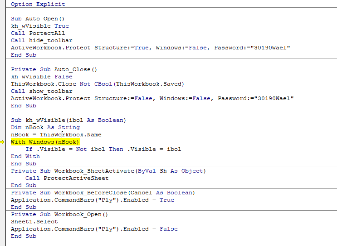Click the Sheet1.Select statement

point(34,222)
